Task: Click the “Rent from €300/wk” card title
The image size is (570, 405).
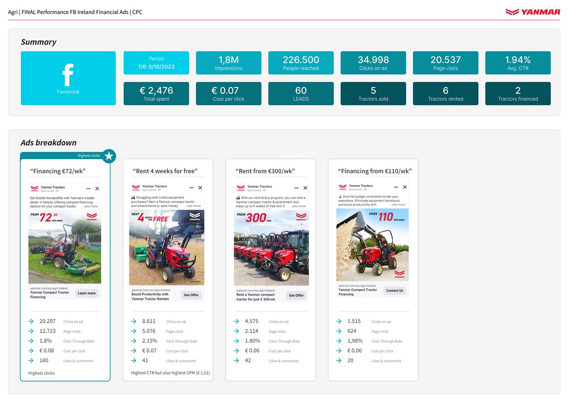Action: point(265,171)
